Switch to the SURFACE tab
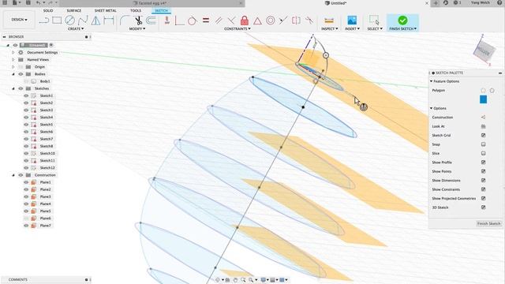 tap(73, 10)
